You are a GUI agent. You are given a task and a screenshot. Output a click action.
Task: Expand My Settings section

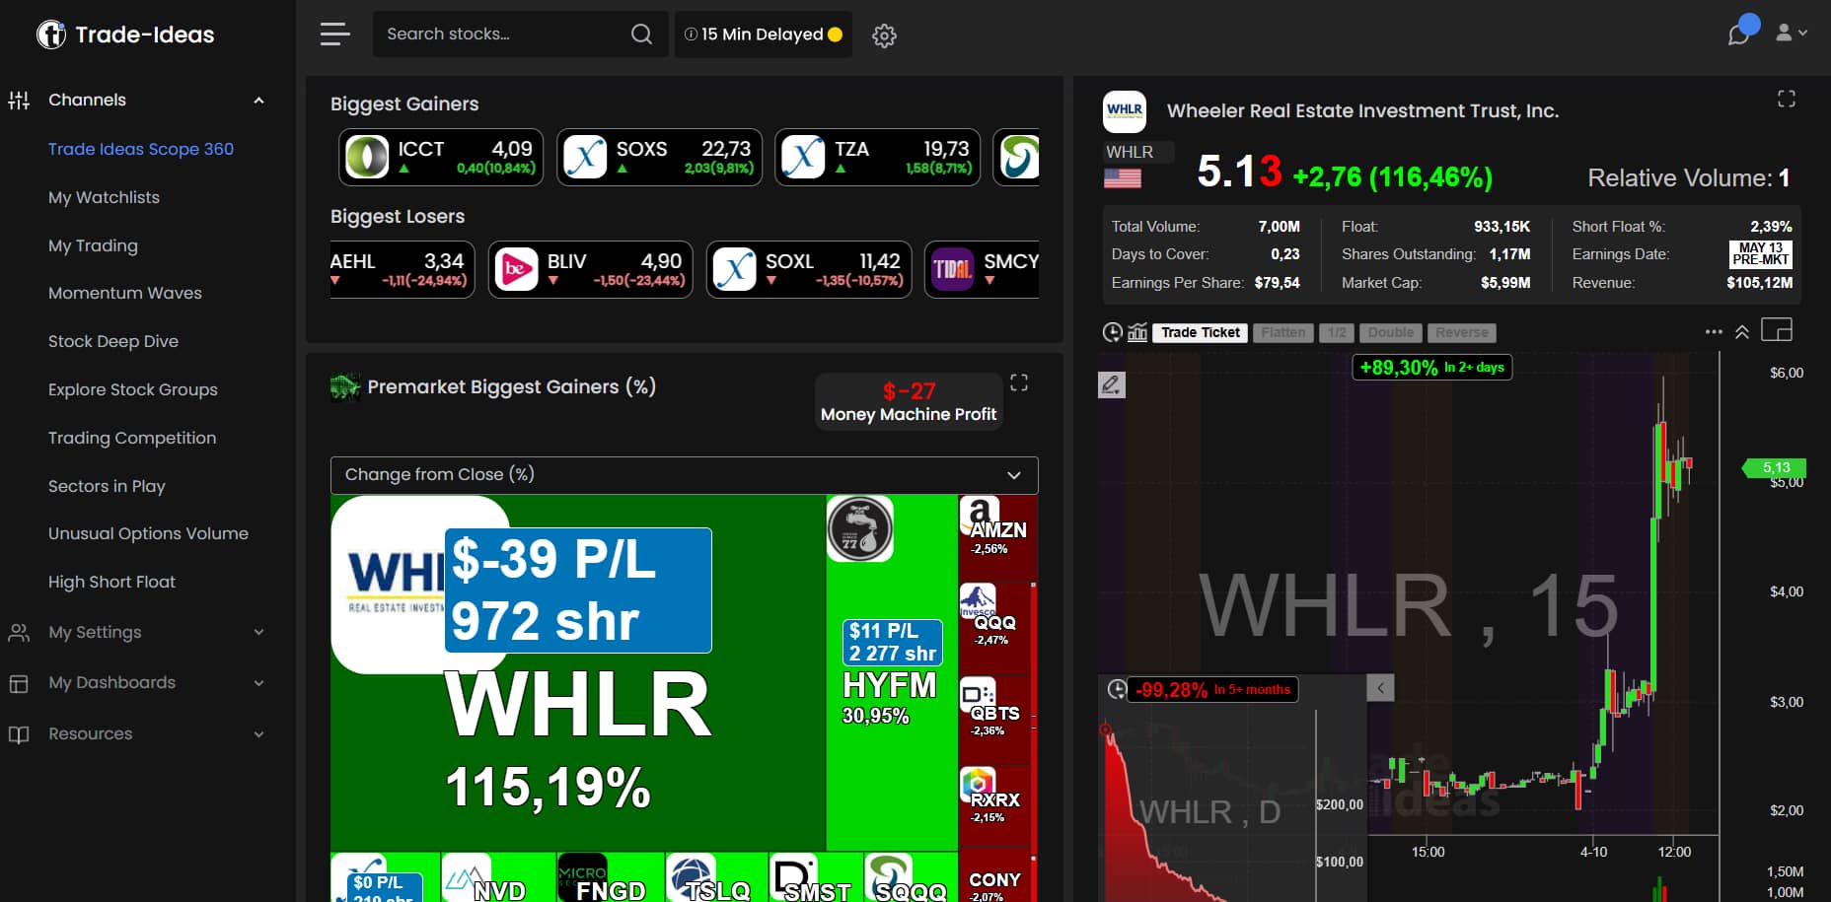click(x=258, y=632)
